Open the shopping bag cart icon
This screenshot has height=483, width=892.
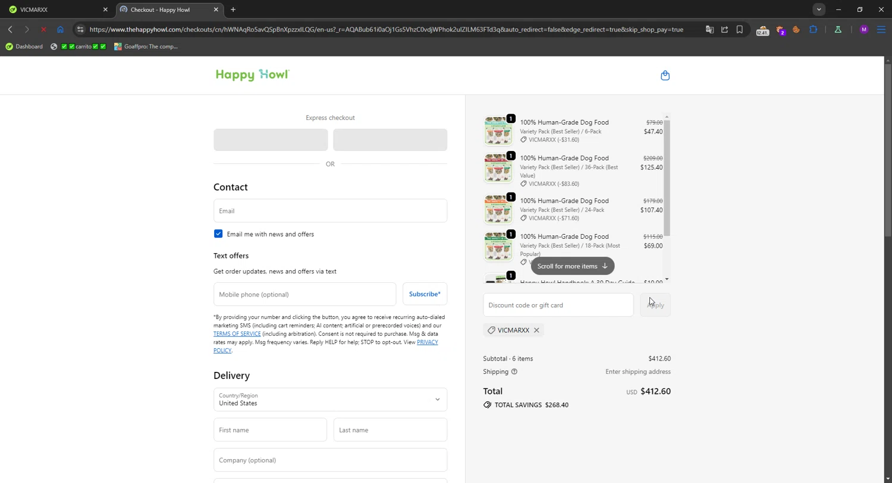(665, 75)
